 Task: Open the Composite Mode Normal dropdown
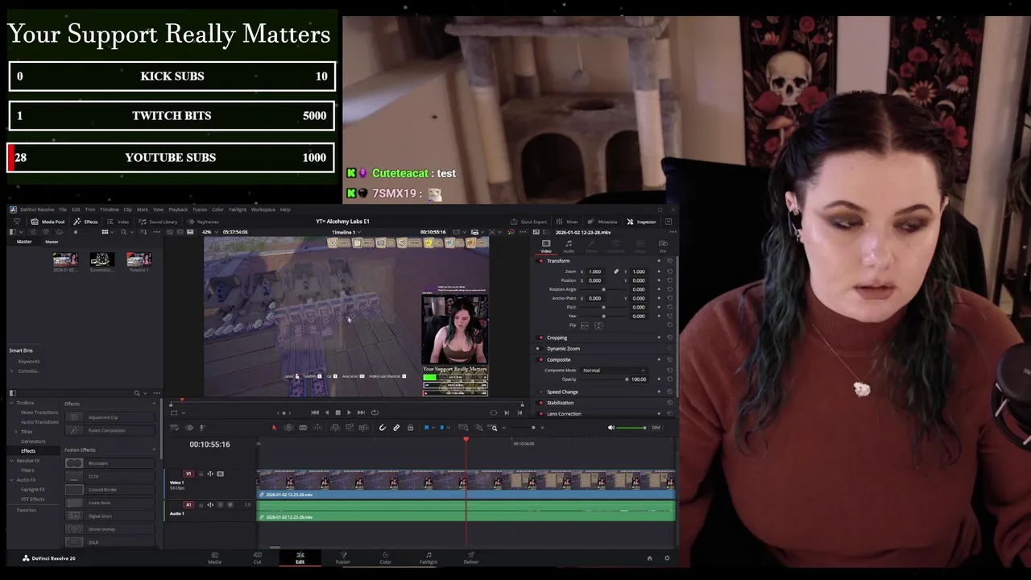coord(614,371)
